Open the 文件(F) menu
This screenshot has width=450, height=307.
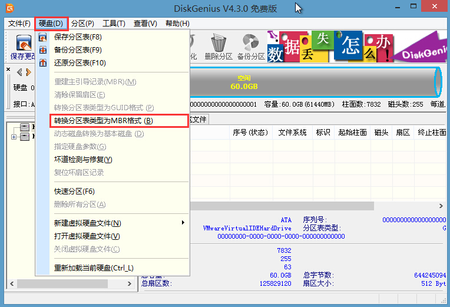19,24
